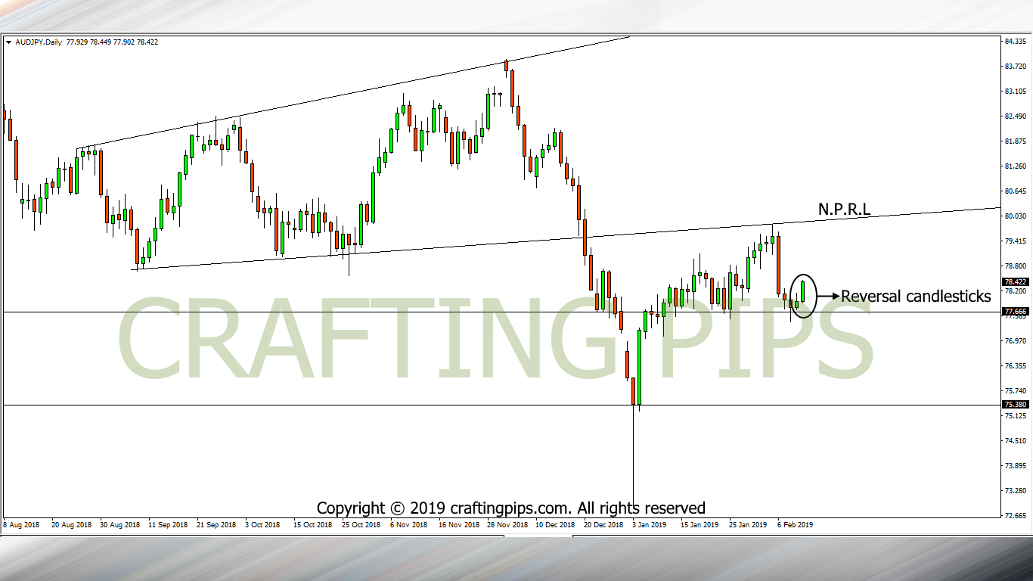Click the 82.490 price axis label
Screen dimensions: 1033x581
[1015, 117]
